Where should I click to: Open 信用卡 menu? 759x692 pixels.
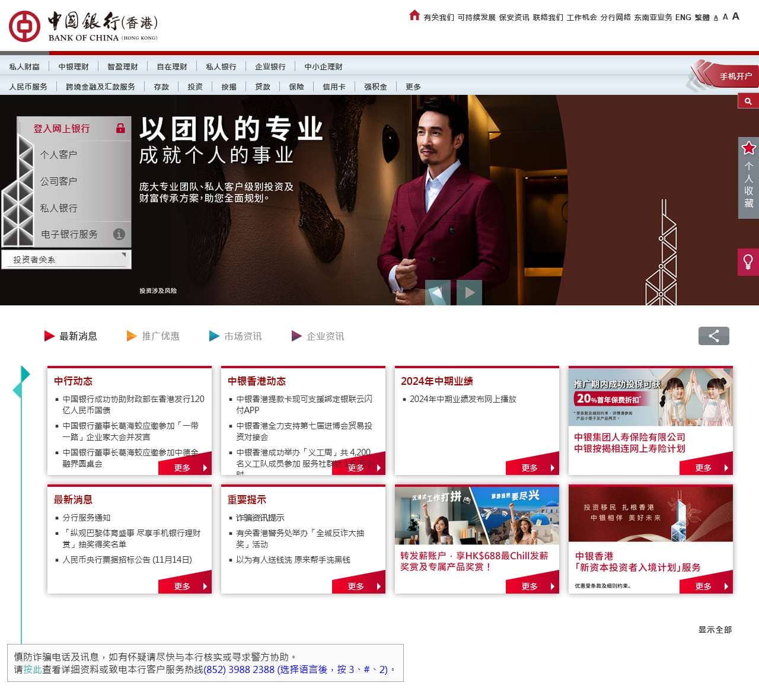[x=334, y=87]
